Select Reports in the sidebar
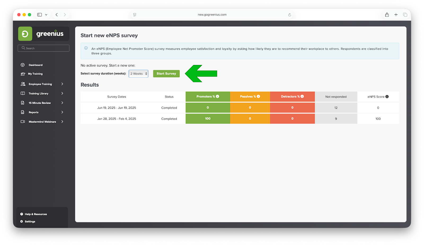The image size is (424, 245). (34, 112)
